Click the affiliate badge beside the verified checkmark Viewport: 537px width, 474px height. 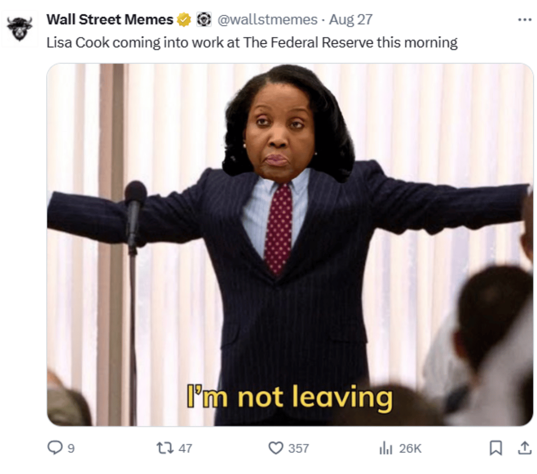coord(204,20)
